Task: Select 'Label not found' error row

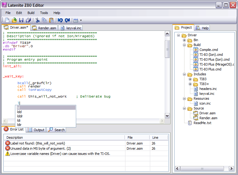Action: [x=86, y=143]
